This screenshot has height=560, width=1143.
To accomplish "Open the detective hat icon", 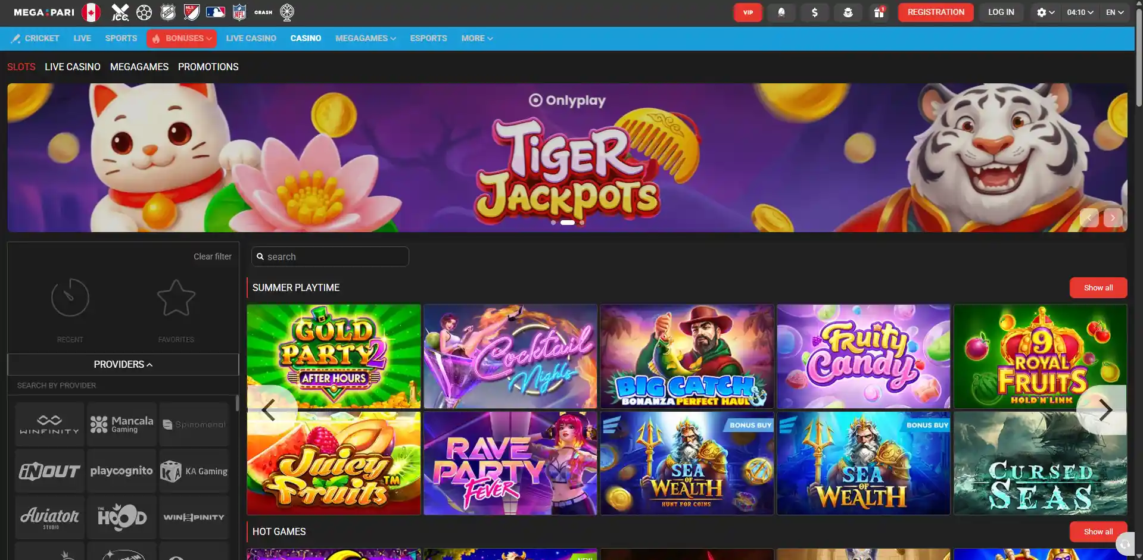I will (x=848, y=12).
